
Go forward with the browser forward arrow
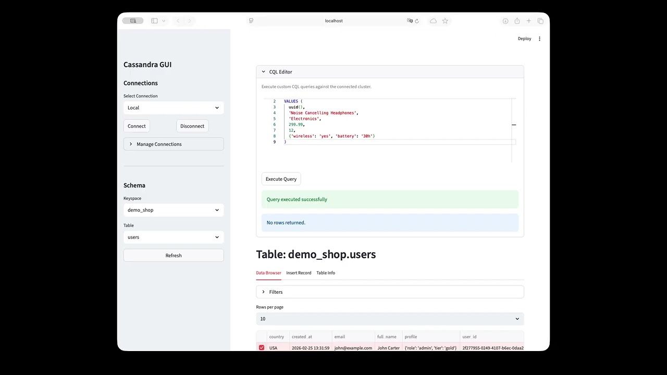pyautogui.click(x=190, y=21)
